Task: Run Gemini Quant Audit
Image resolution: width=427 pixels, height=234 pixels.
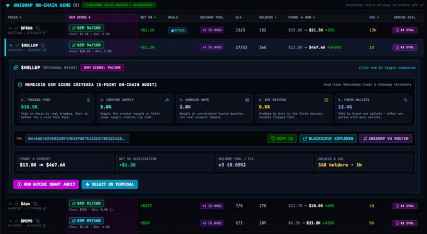Action: (x=46, y=184)
